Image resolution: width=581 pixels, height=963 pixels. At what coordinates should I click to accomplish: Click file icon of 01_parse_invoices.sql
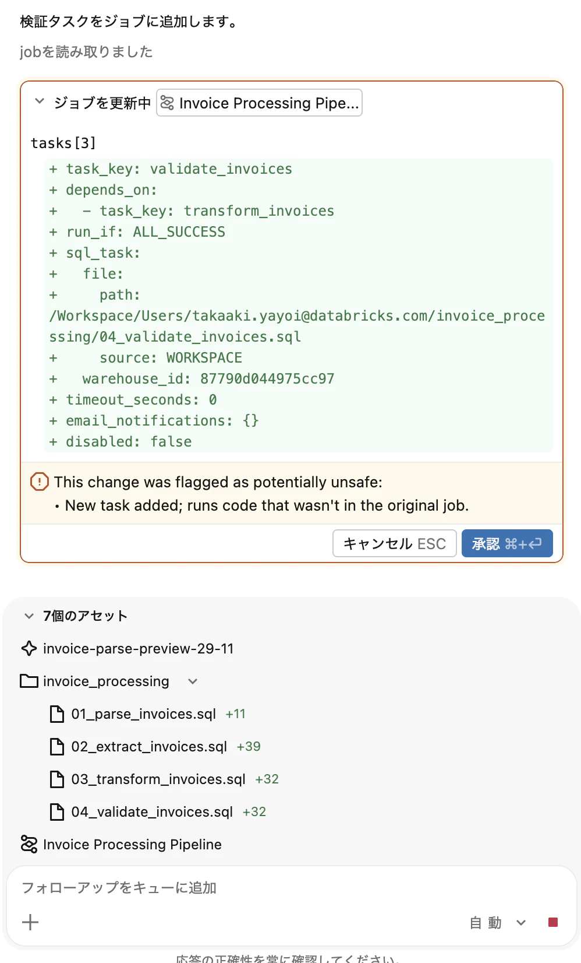coord(57,714)
